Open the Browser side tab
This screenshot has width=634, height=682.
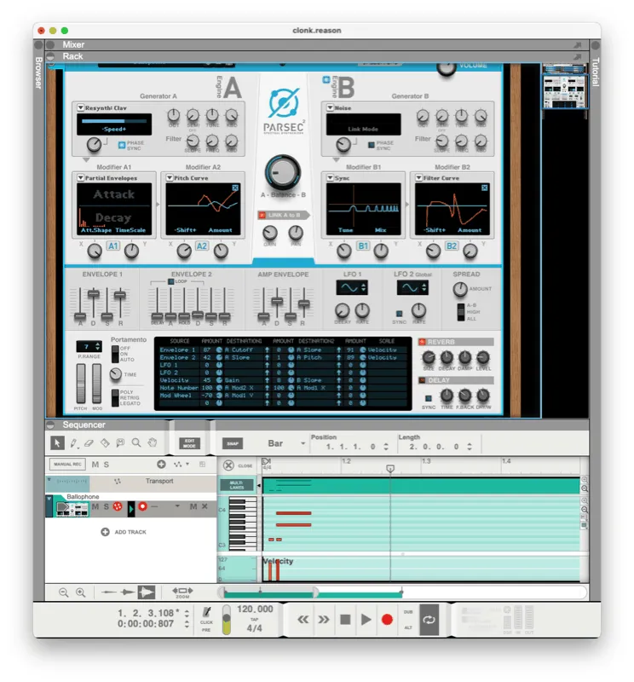[x=38, y=73]
